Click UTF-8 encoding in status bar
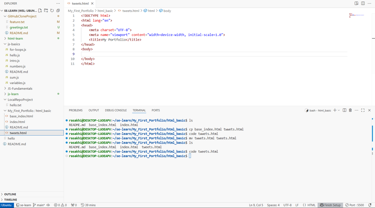The width and height of the screenshot is (375, 208). 287,205
